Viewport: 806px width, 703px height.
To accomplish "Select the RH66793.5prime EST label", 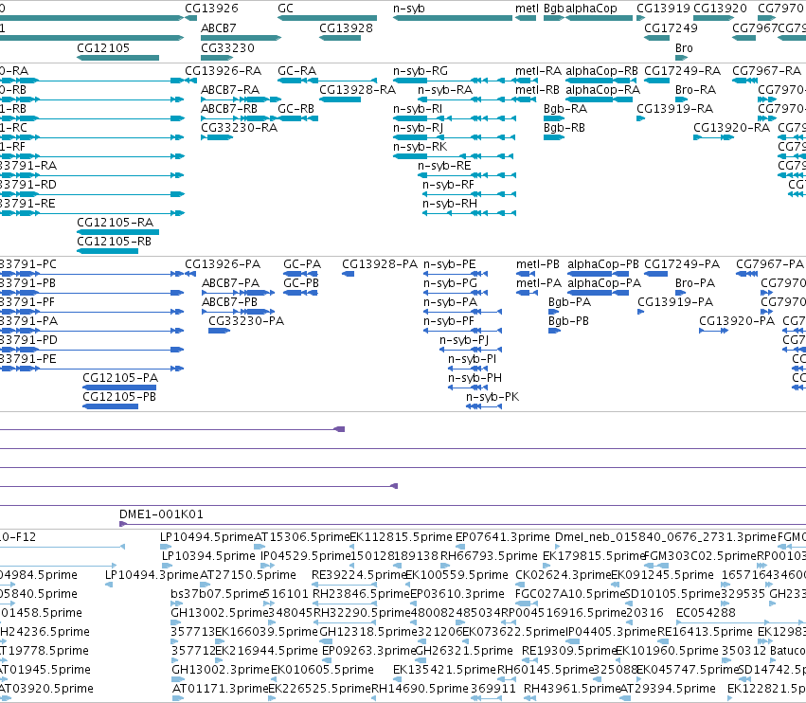I will [489, 556].
